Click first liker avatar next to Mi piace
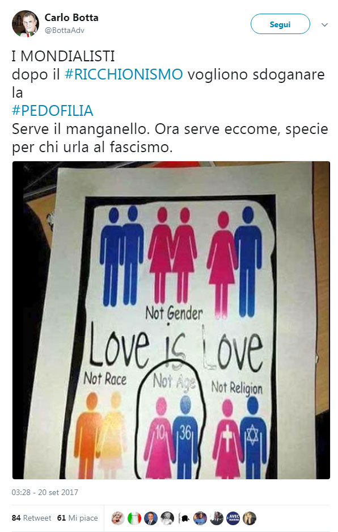 [118, 518]
